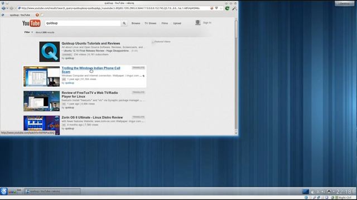Open the Quidsup channel Q logo thumbnail
Viewport: 357px width, 200px height.
click(50, 52)
